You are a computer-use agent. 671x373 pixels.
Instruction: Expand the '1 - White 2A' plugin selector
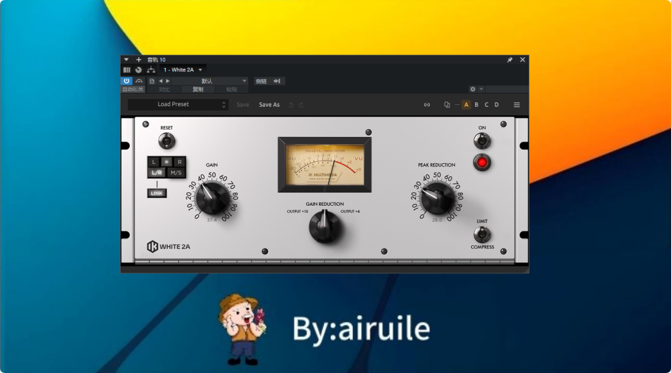pyautogui.click(x=183, y=69)
